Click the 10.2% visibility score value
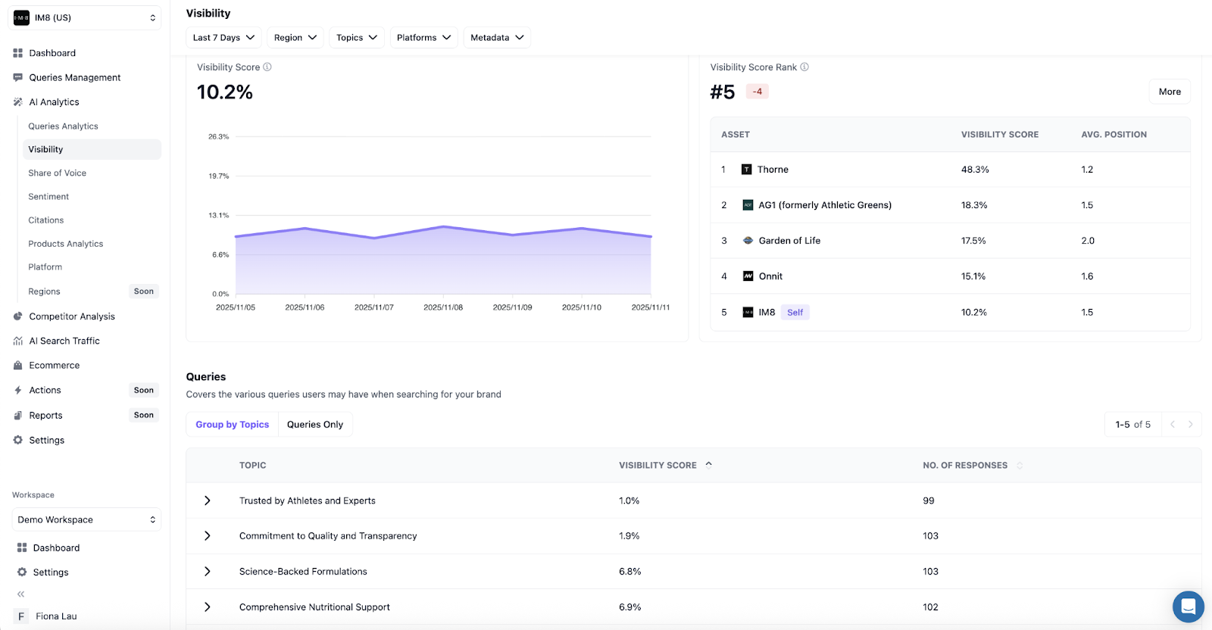This screenshot has width=1212, height=630. click(x=225, y=92)
